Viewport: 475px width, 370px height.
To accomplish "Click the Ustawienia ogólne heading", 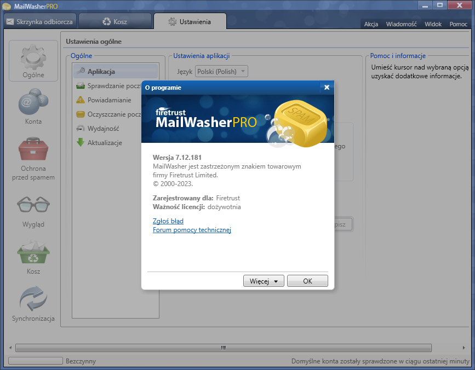I will [94, 42].
